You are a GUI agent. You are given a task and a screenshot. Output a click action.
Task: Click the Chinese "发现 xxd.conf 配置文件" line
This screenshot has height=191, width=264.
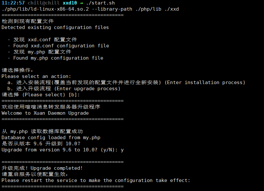(x=45, y=40)
